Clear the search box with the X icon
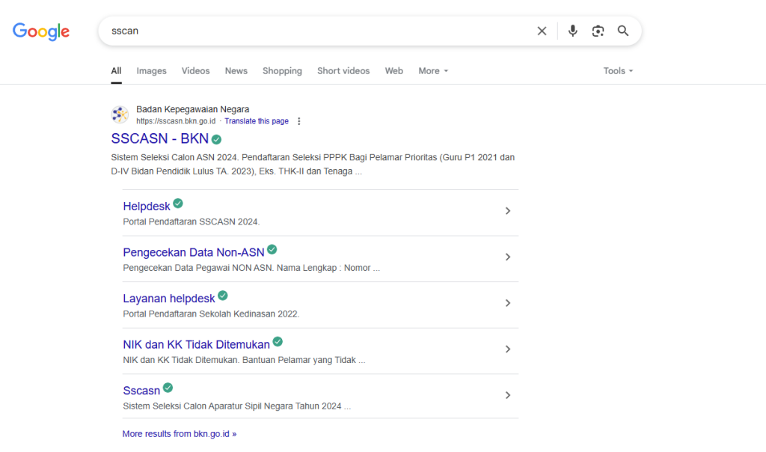The height and width of the screenshot is (452, 766). click(542, 31)
